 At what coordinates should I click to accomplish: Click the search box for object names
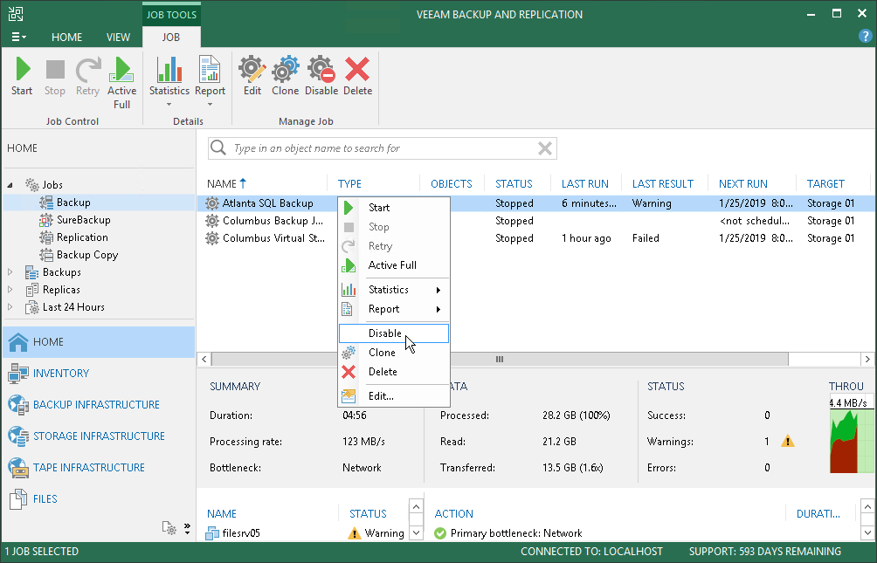coord(382,148)
